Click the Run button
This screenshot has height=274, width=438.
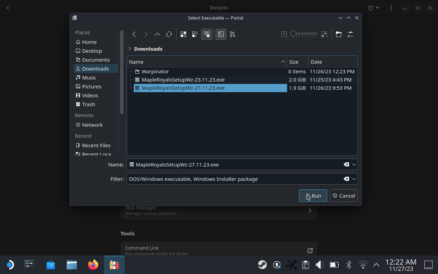(313, 196)
